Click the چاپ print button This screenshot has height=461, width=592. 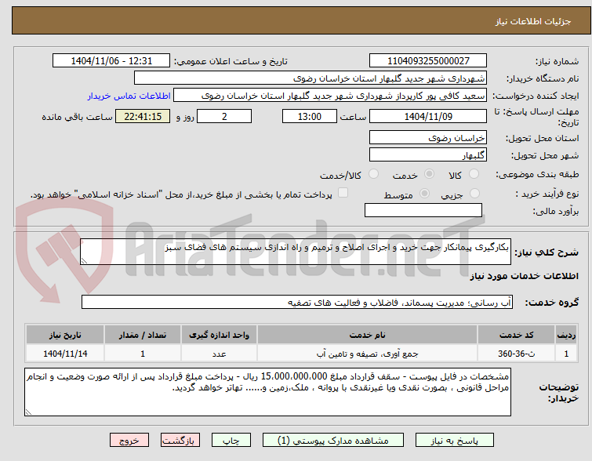pyautogui.click(x=231, y=441)
